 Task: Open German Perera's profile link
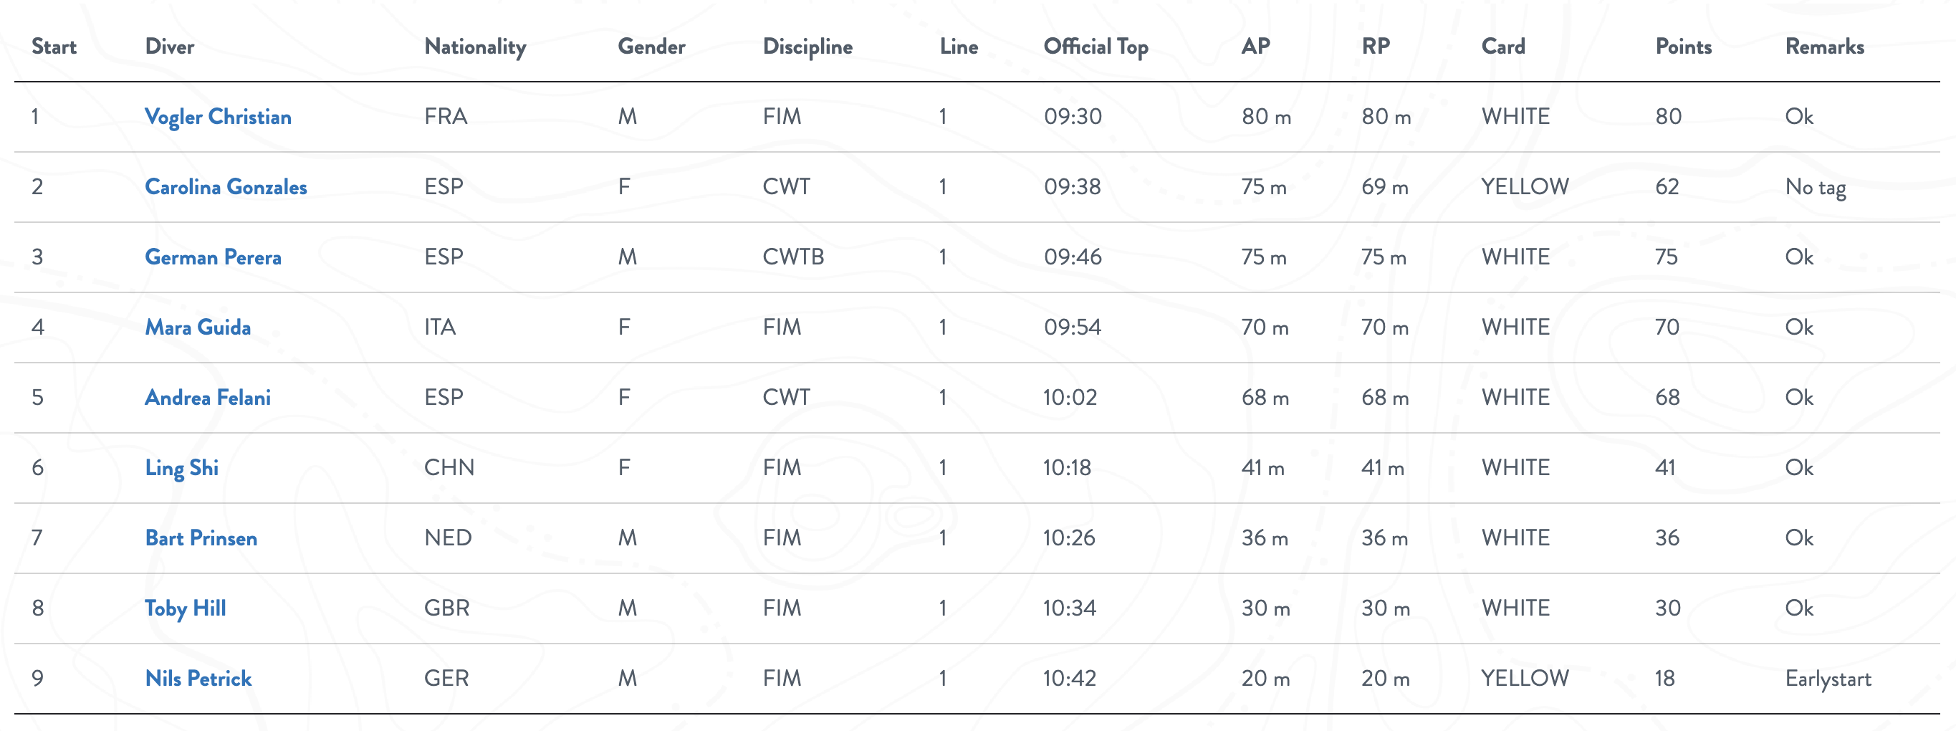click(213, 257)
